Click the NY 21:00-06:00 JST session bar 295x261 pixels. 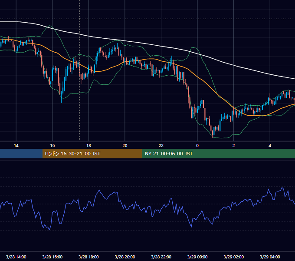218,154
